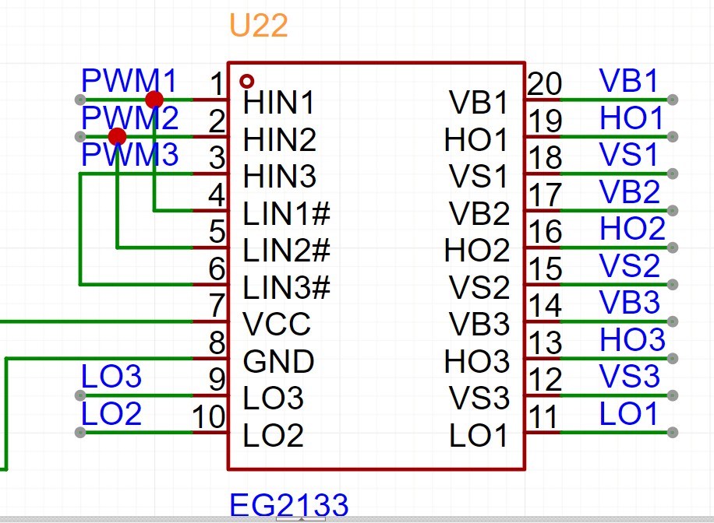
Task: Click the gray wire endpoint beside VB1 label
Action: coord(673,100)
